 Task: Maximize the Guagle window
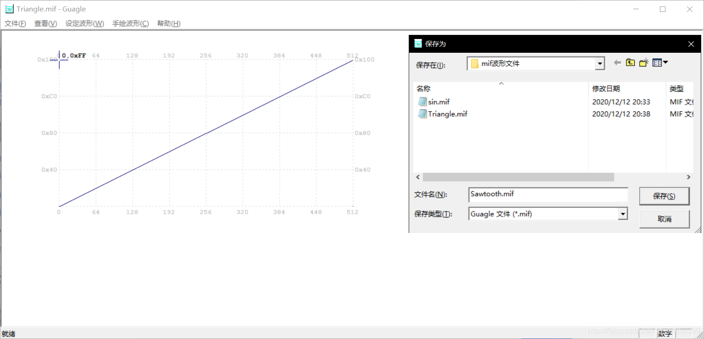point(663,9)
